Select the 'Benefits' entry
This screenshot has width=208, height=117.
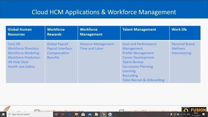click(x=53, y=58)
